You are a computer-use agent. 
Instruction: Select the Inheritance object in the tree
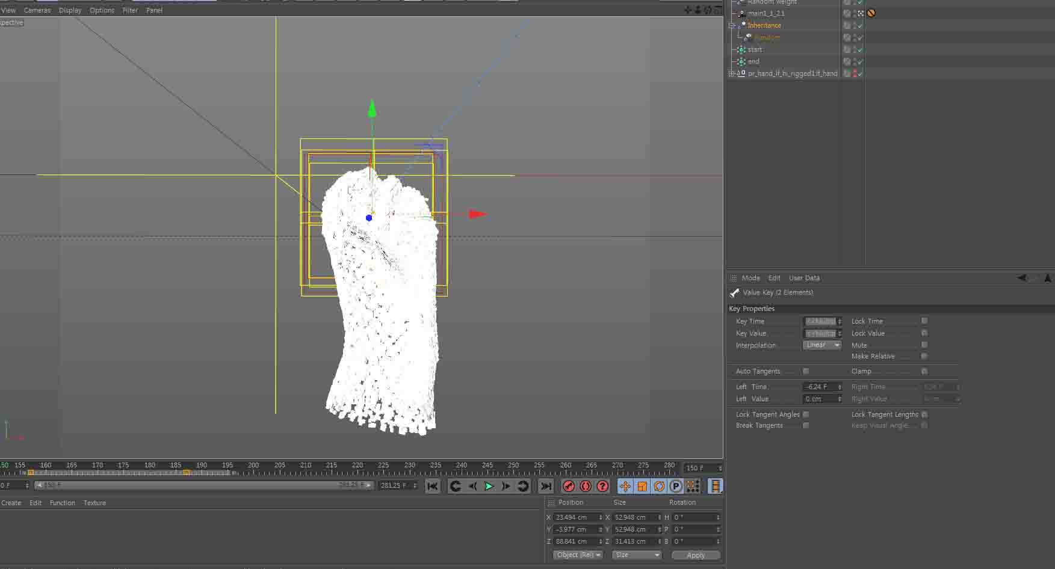coord(764,25)
